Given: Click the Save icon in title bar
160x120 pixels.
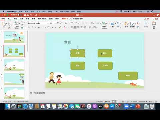Looking at the screenshot, I should (28, 15).
